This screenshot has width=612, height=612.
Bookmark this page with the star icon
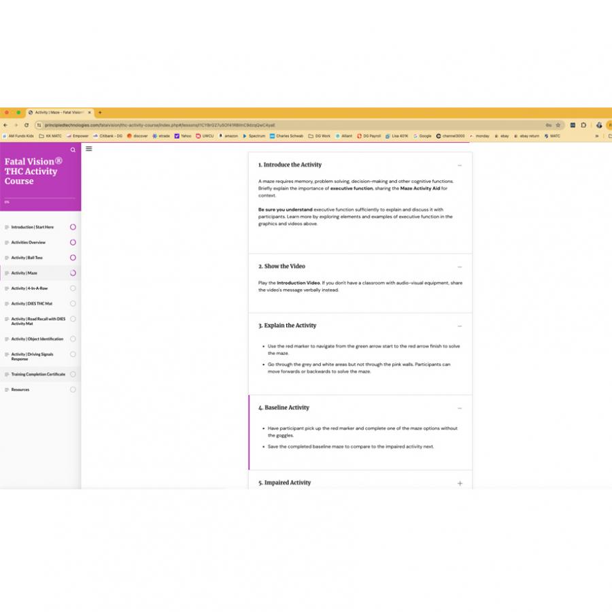point(558,125)
